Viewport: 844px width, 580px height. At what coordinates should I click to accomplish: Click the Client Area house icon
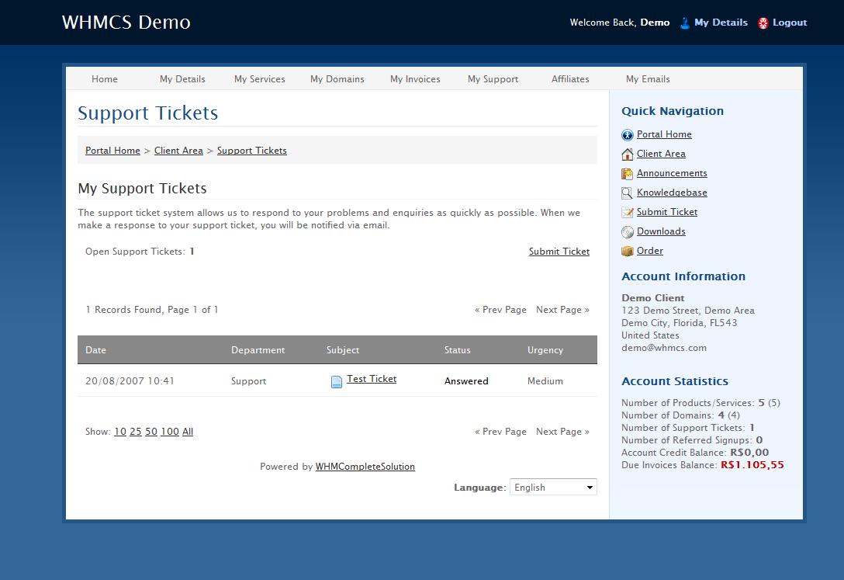(628, 155)
